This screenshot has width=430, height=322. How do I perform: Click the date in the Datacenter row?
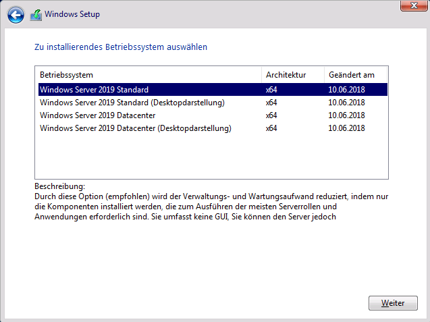(x=346, y=115)
